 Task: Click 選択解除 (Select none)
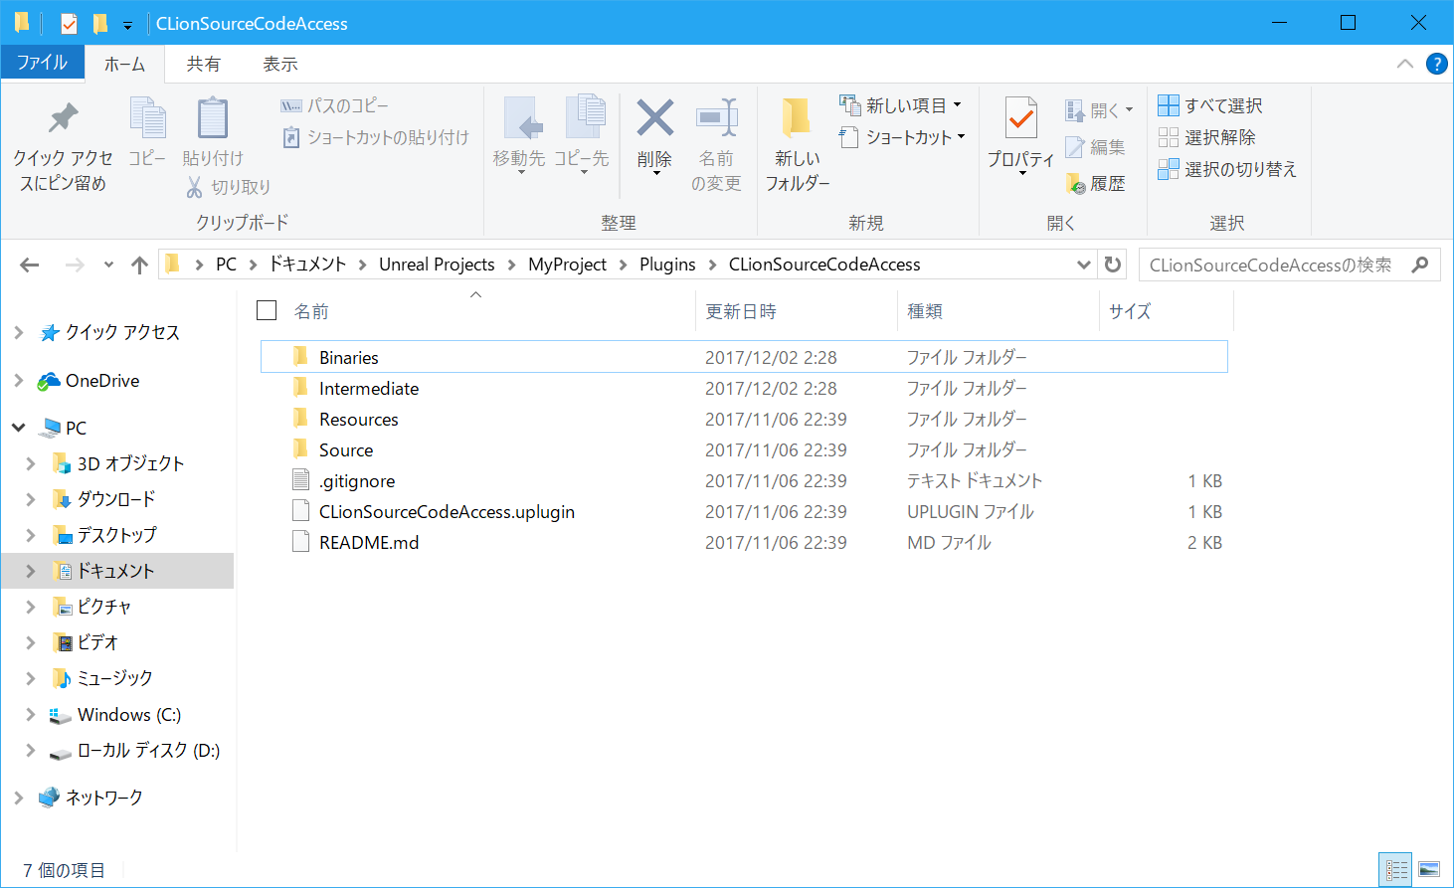tap(1207, 137)
